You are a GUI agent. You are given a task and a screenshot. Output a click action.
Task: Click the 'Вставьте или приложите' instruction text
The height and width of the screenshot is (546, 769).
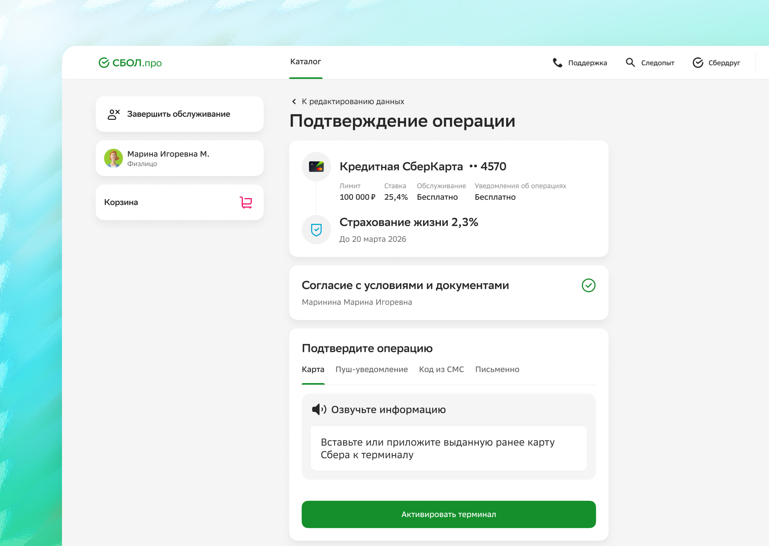(437, 448)
